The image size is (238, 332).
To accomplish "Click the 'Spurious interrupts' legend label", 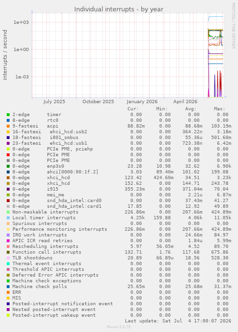I will click(39, 224).
